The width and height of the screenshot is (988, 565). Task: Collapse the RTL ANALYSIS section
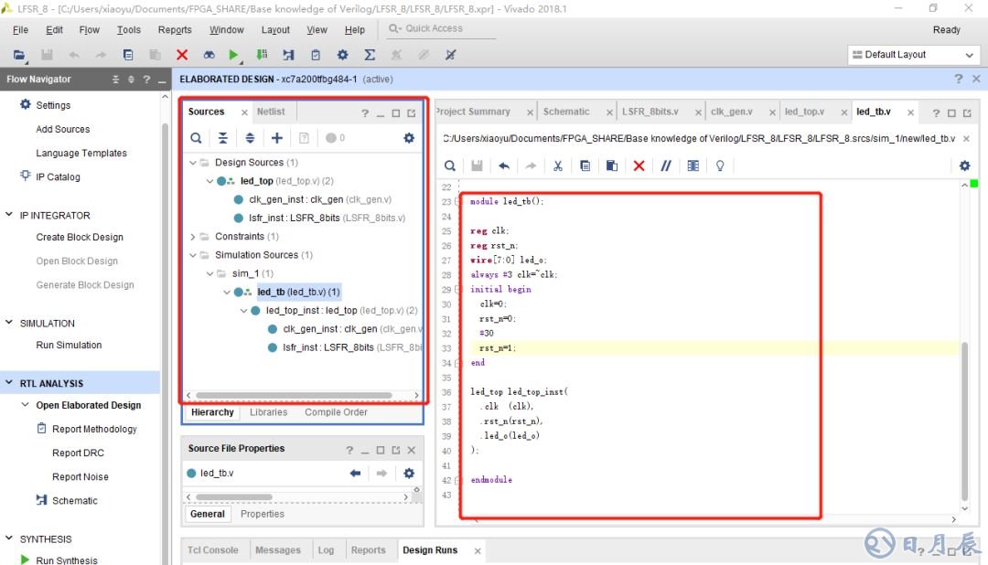pos(9,384)
